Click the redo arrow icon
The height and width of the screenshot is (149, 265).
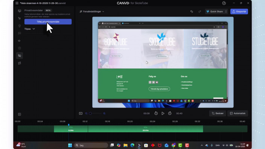(200, 12)
